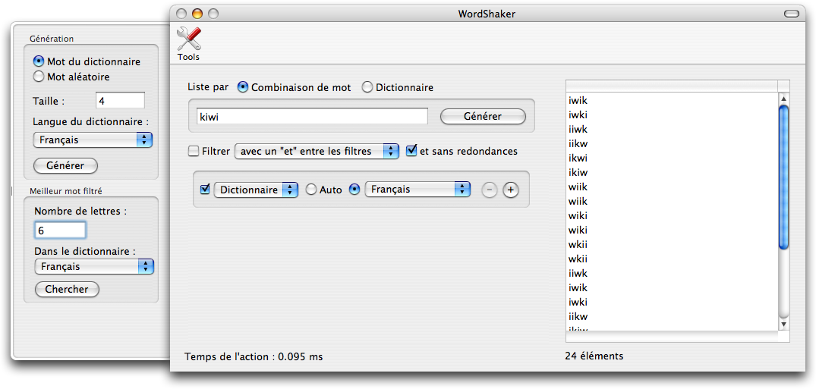Open the Tools toolbar icon

point(188,44)
